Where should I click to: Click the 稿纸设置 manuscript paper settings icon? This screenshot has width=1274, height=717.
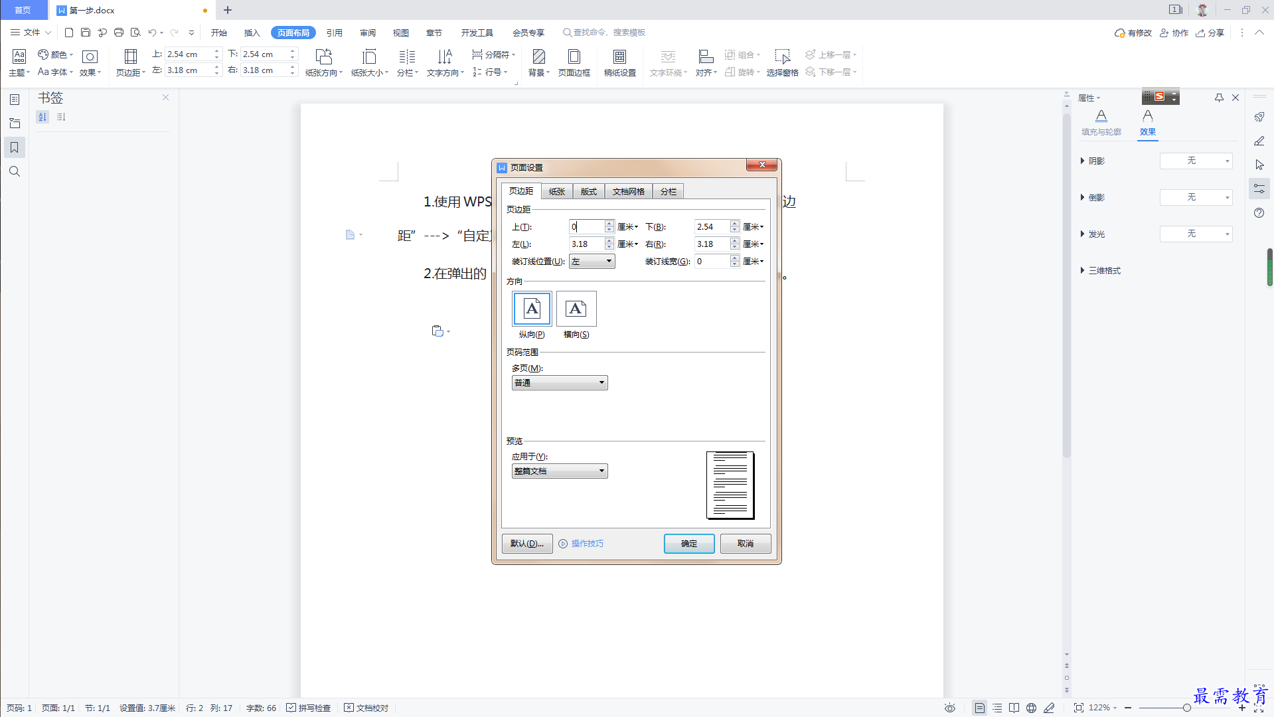click(619, 63)
